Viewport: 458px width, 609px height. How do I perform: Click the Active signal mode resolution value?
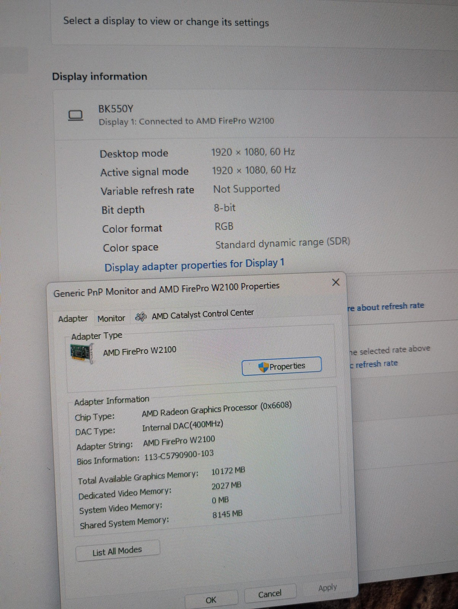pos(254,170)
